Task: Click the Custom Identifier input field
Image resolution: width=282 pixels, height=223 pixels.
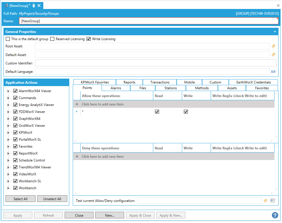Action: pyautogui.click(x=156, y=63)
